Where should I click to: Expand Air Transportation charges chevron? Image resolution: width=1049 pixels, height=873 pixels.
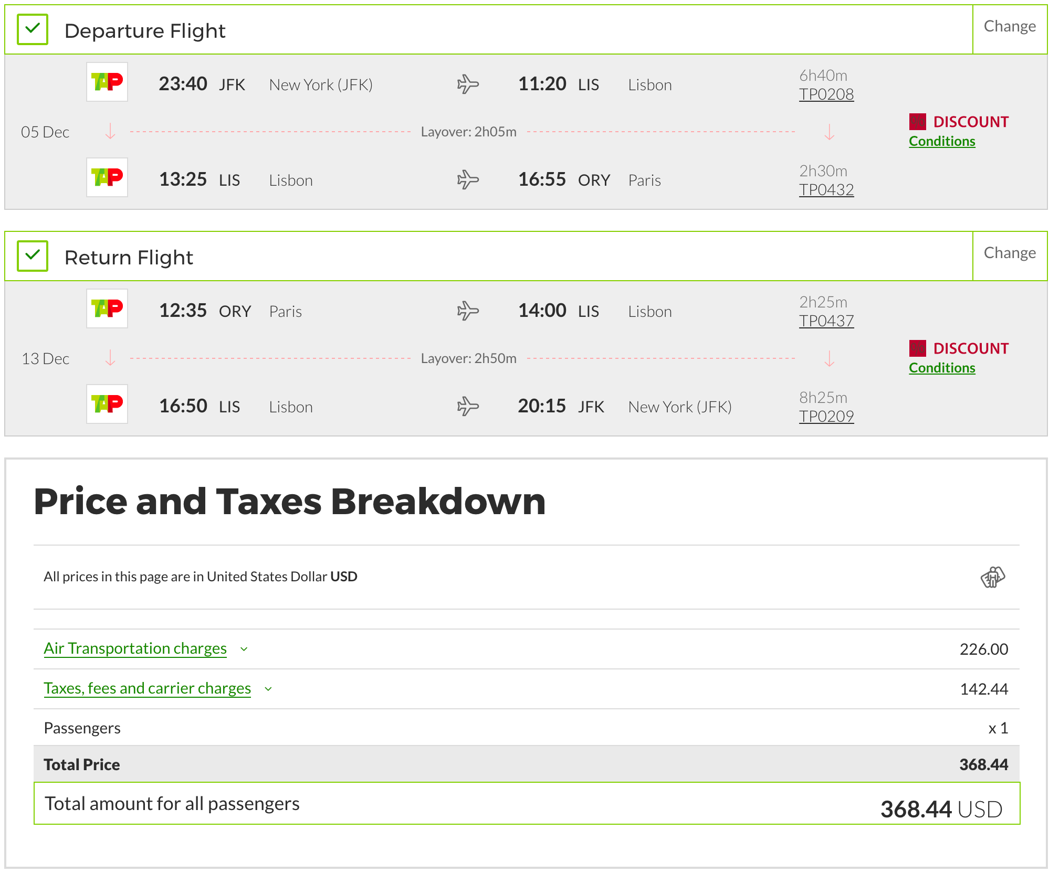coord(244,649)
